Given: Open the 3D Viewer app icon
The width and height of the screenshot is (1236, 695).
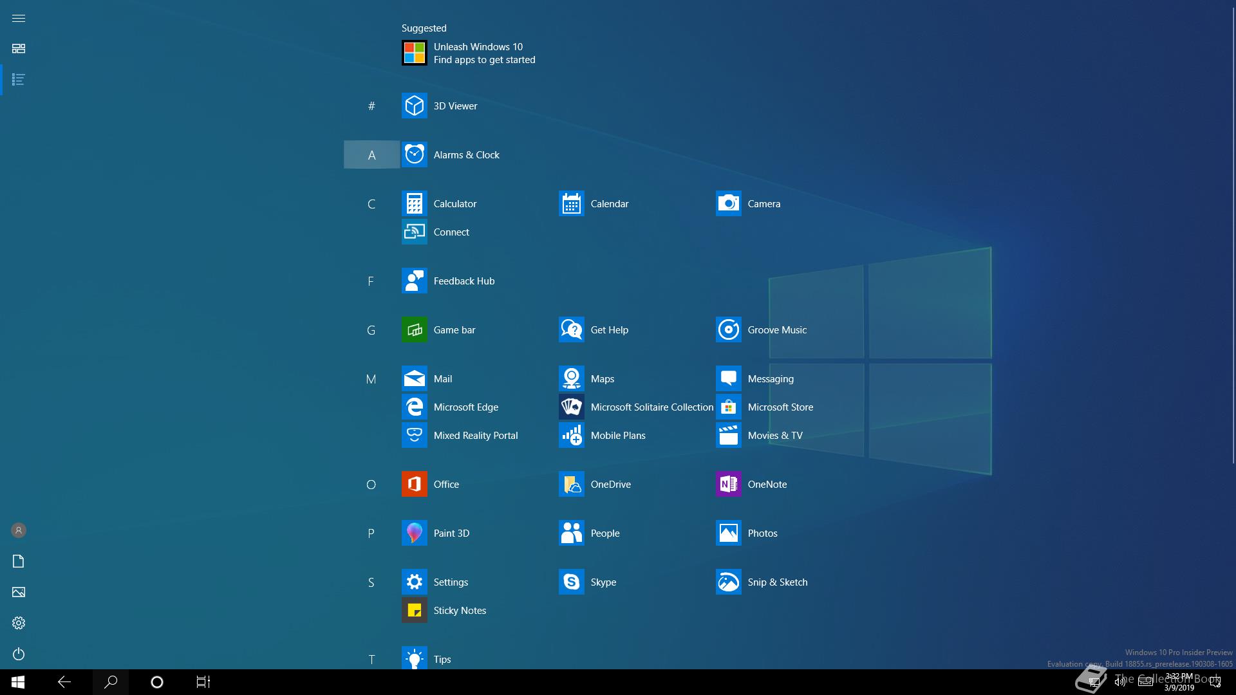Looking at the screenshot, I should [414, 106].
